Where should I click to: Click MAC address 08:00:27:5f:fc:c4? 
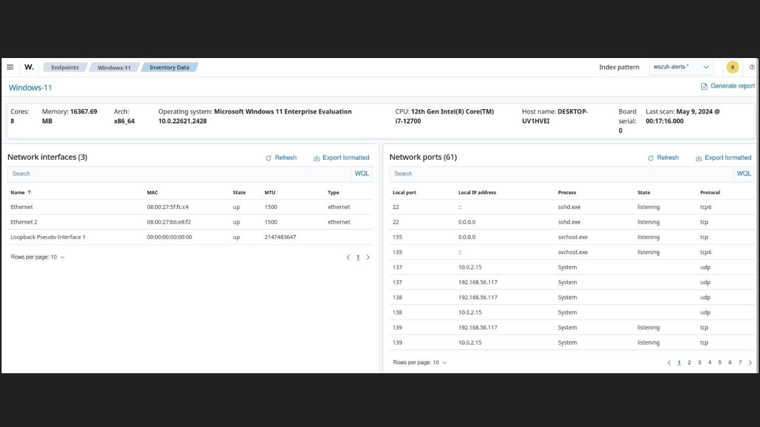coord(168,207)
